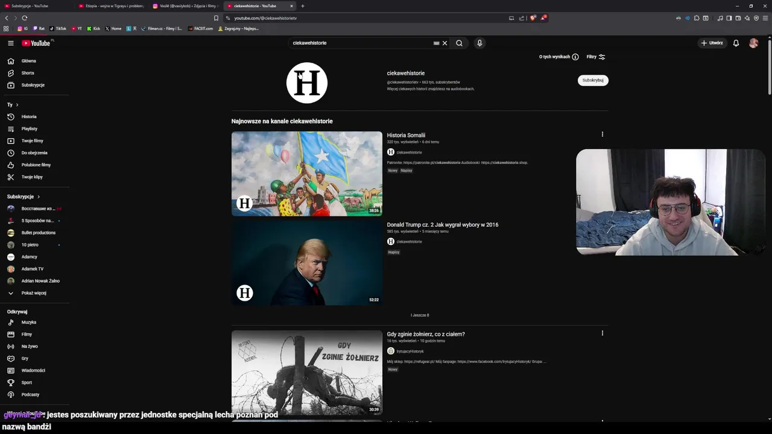Open Polubione filmy liked videos
772x434 pixels.
pyautogui.click(x=34, y=165)
